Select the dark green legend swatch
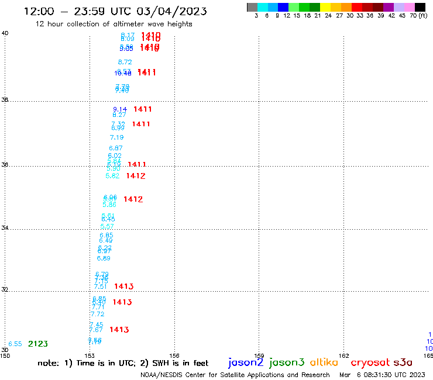This screenshot has height=380, width=433. [x=315, y=7]
